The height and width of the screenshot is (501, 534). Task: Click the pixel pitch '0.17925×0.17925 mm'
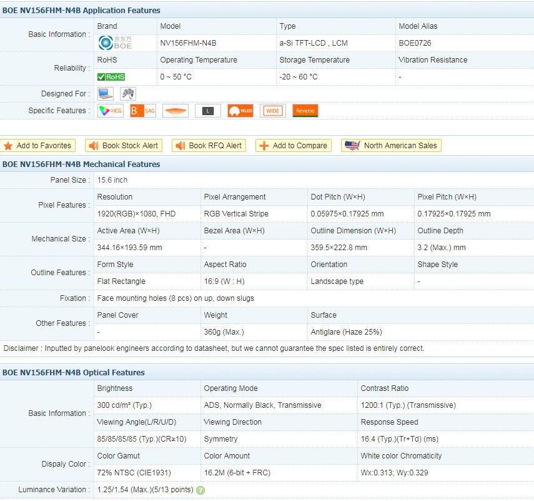pos(454,214)
